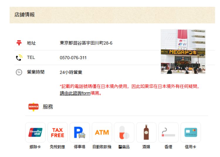Image resolution: width=220 pixels, height=157 pixels.
Task: Click the medicine pill icon
Action: [124, 132]
